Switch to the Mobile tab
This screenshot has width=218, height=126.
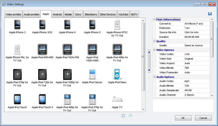click(68, 14)
